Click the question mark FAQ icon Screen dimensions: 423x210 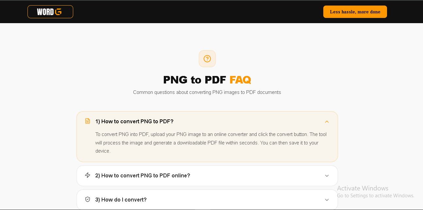point(207,59)
